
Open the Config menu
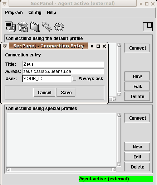click(x=35, y=13)
